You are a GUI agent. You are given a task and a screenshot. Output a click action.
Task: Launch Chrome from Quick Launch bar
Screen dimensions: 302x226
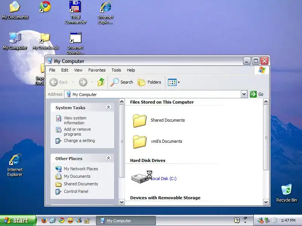[62, 220]
